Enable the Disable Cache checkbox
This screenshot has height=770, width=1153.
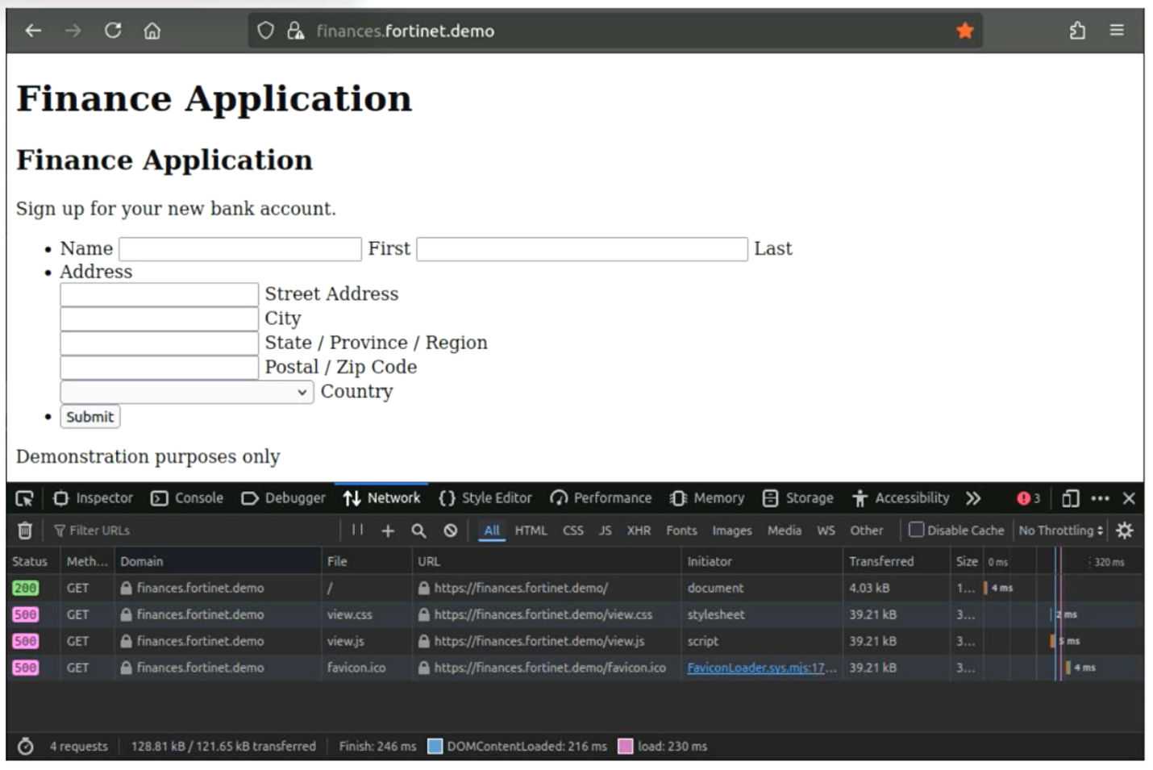pos(917,530)
